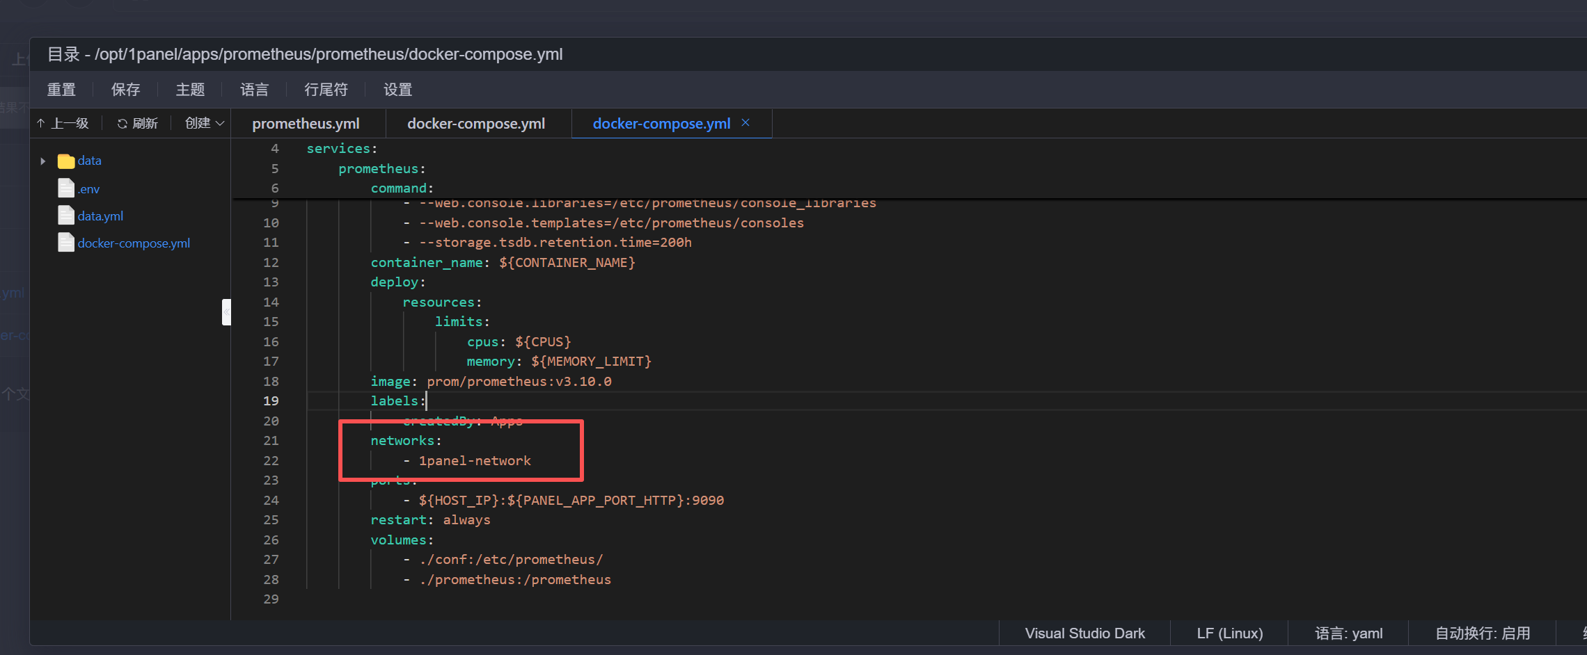
Task: Click the limits: key on line 15
Action: pos(461,322)
